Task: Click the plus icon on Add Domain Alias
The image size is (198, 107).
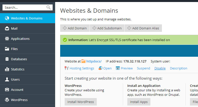Action: pyautogui.click(x=129, y=28)
